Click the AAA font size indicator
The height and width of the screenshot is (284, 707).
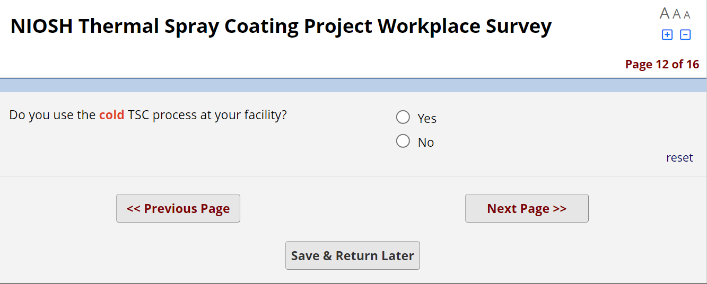click(675, 14)
